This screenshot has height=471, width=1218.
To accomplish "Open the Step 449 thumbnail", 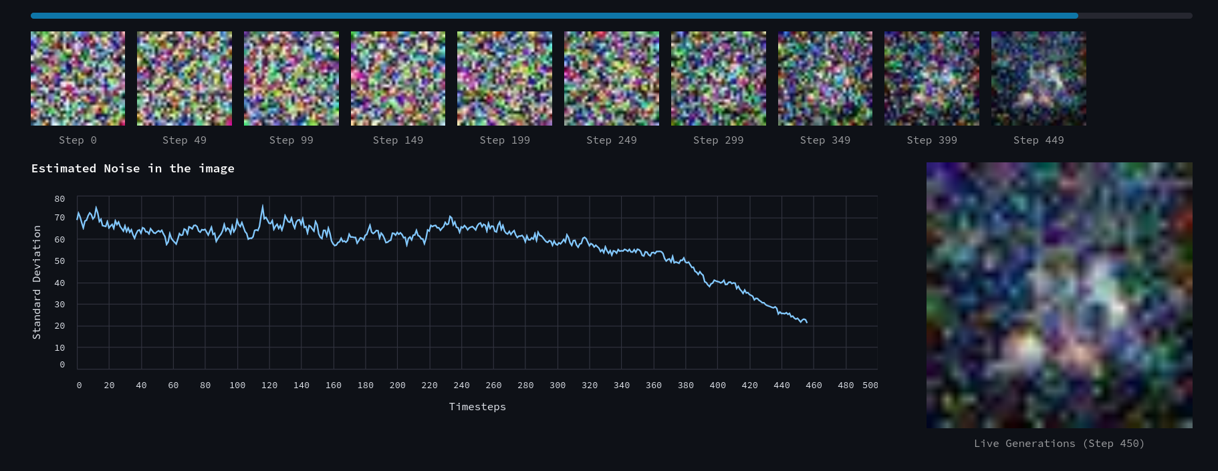I will click(x=1039, y=78).
